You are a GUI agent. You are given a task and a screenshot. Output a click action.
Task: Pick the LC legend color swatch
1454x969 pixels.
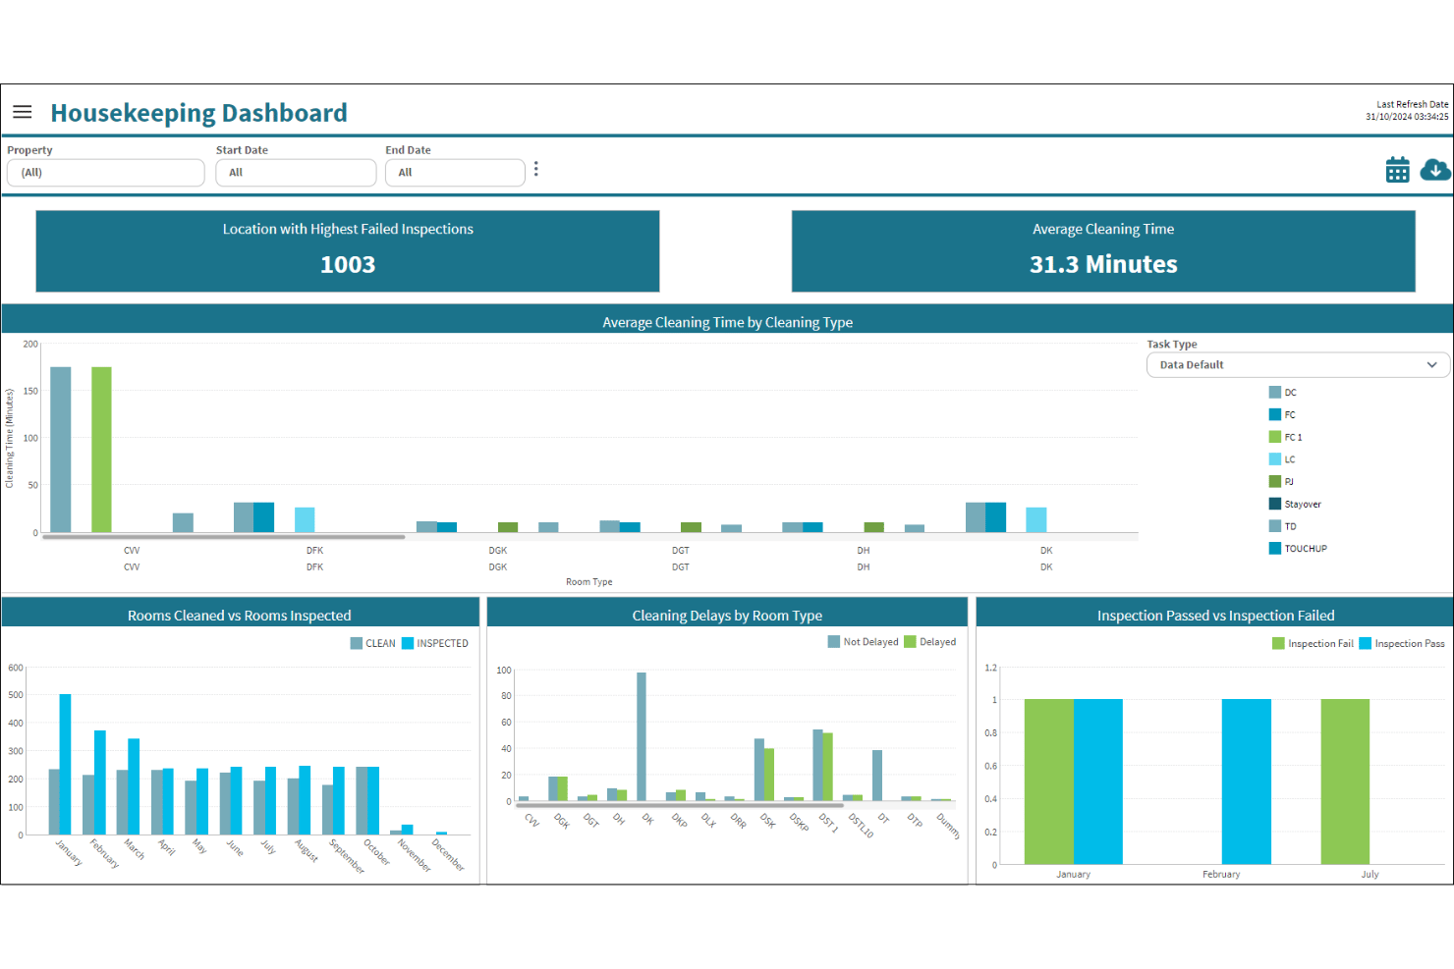pos(1275,459)
